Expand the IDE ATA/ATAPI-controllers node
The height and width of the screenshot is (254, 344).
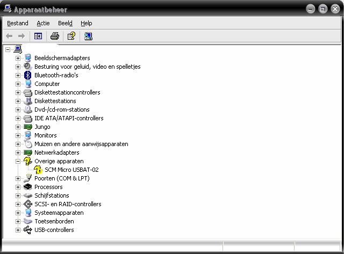[x=18, y=118]
